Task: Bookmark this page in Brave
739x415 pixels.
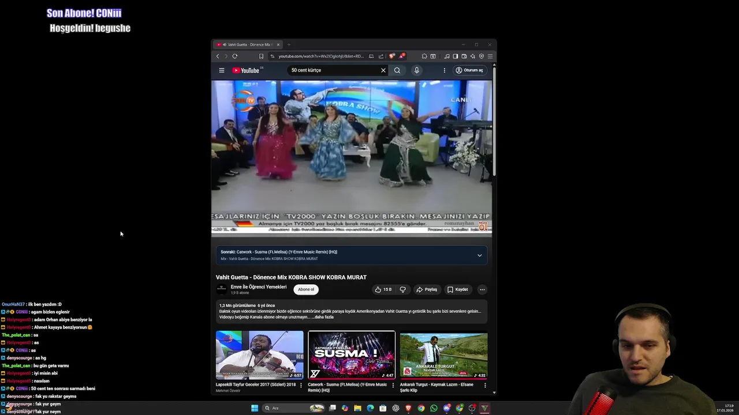Action: 261,56
